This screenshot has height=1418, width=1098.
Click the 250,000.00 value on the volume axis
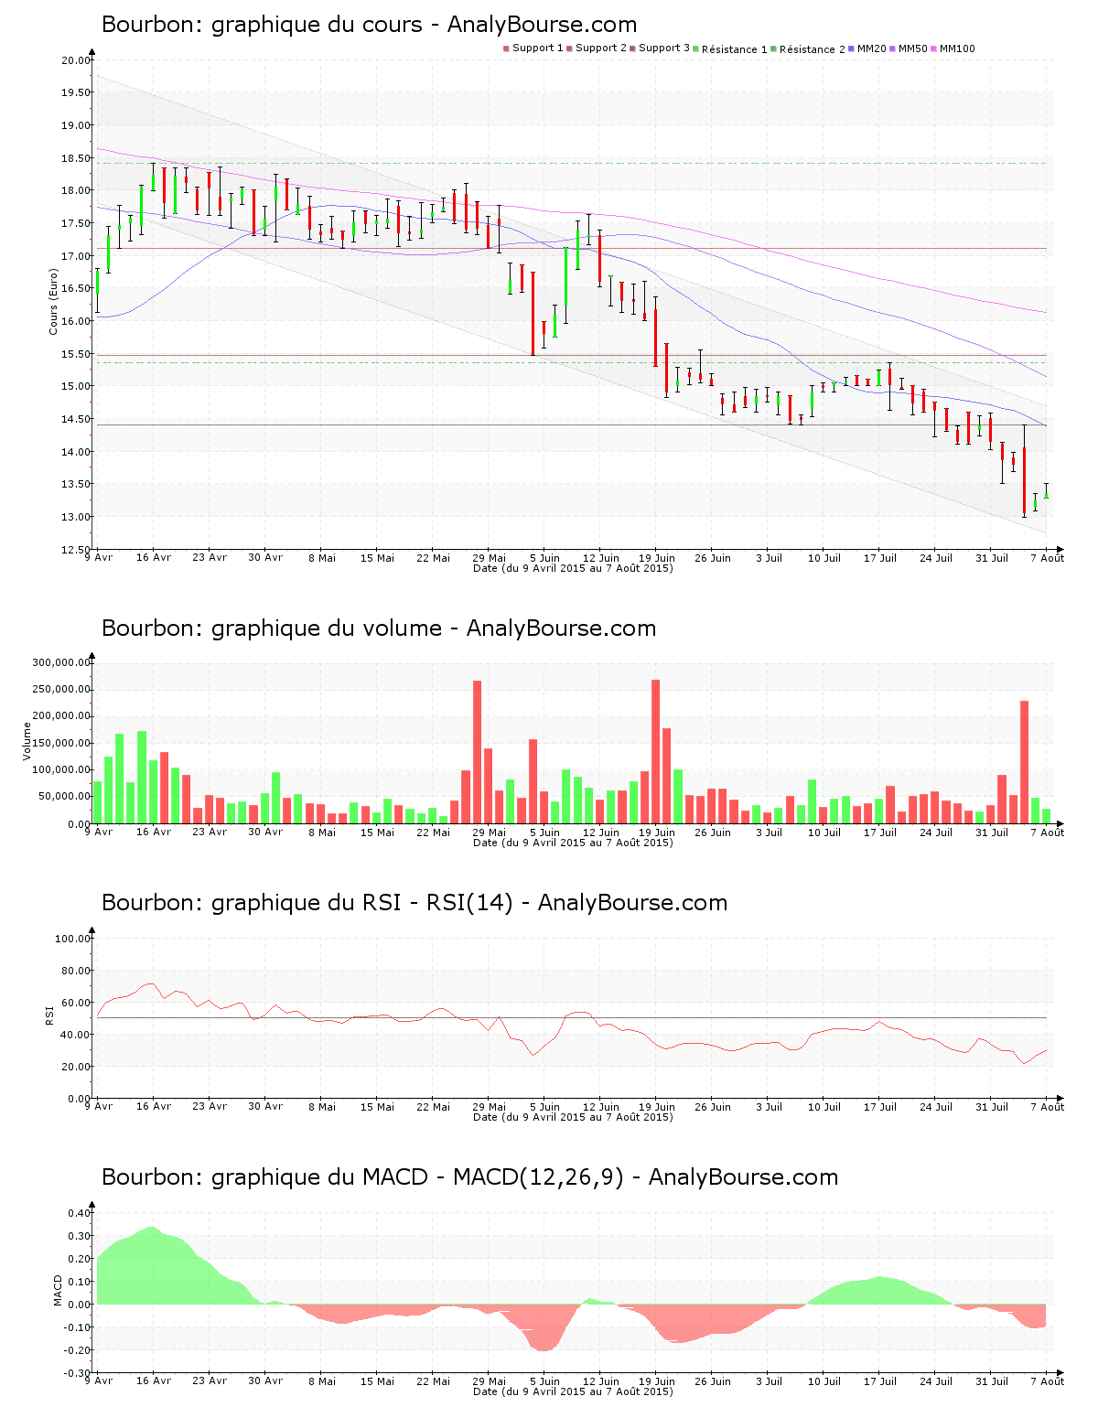[x=61, y=690]
